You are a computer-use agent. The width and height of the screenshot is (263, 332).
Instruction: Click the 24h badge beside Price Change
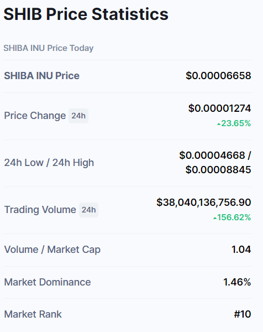[78, 116]
